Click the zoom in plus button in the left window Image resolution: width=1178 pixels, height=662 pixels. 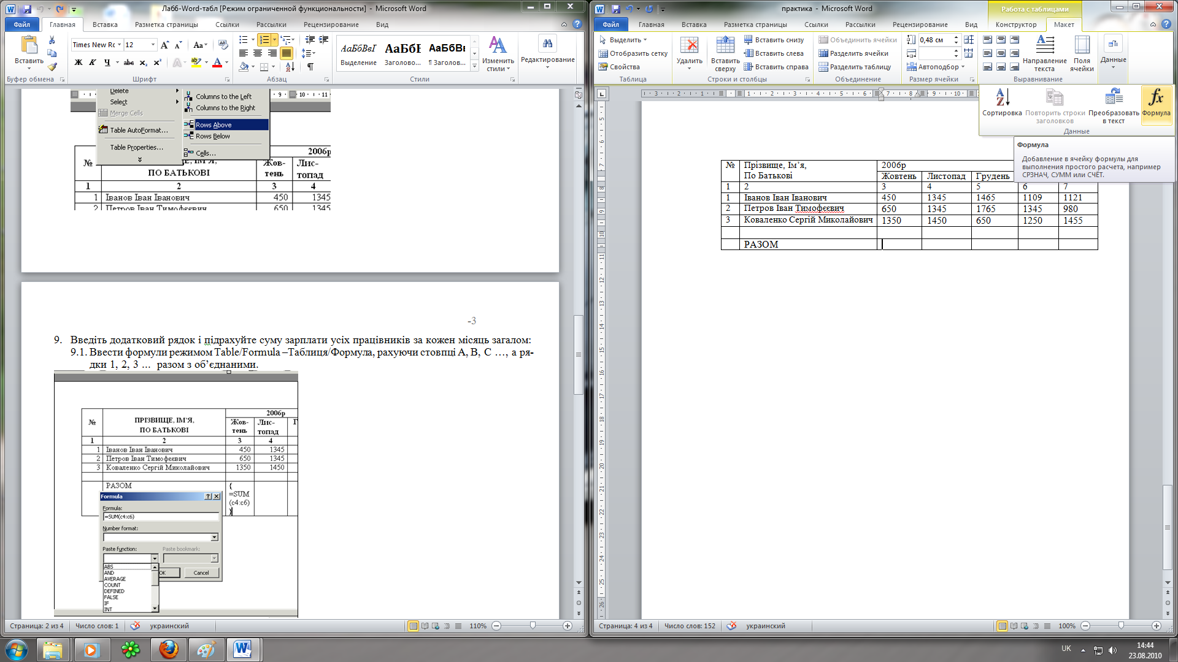pos(568,626)
